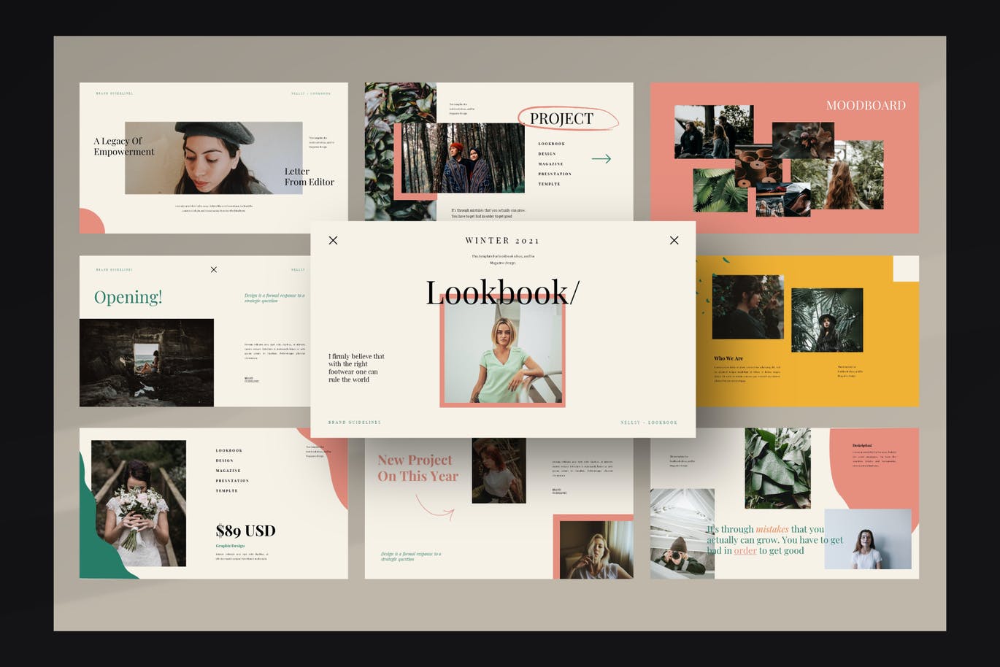Click the 'Opening!' heading
The image size is (1000, 667).
coord(128,297)
